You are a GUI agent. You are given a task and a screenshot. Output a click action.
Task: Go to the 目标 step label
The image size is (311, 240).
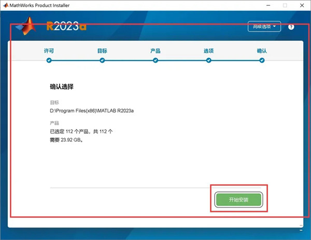click(x=102, y=51)
